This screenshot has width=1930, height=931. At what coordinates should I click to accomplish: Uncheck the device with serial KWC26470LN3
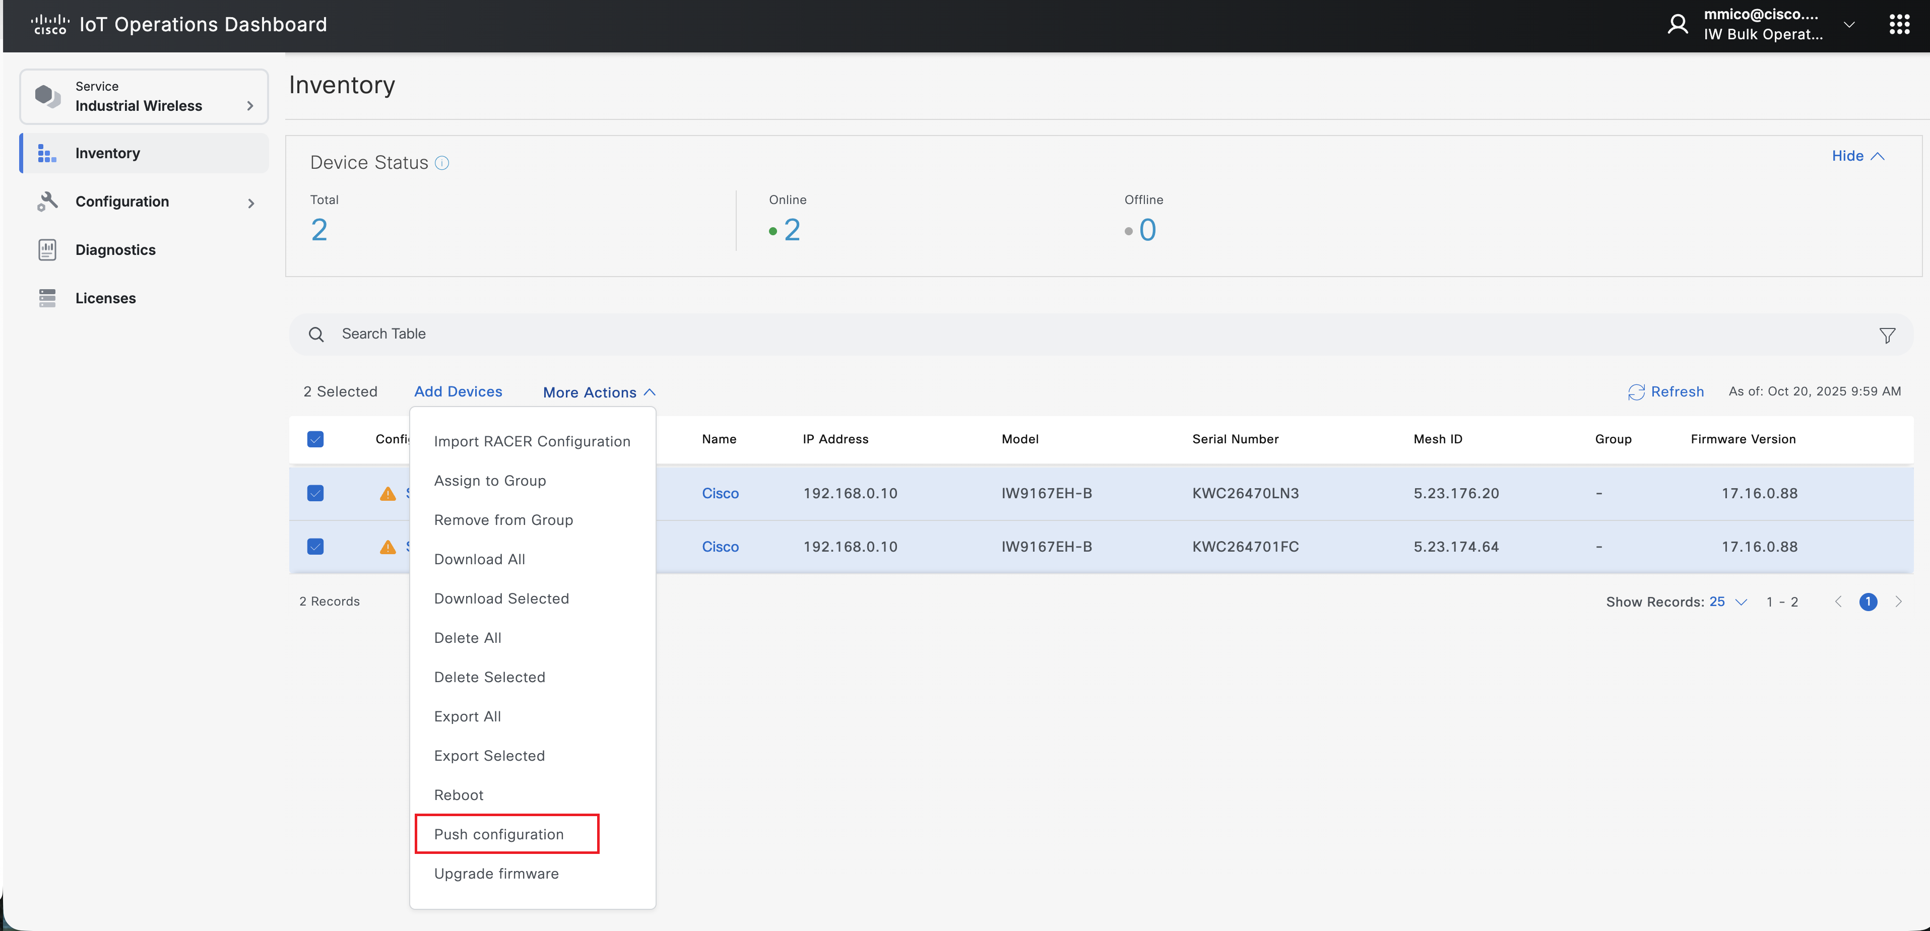(315, 494)
